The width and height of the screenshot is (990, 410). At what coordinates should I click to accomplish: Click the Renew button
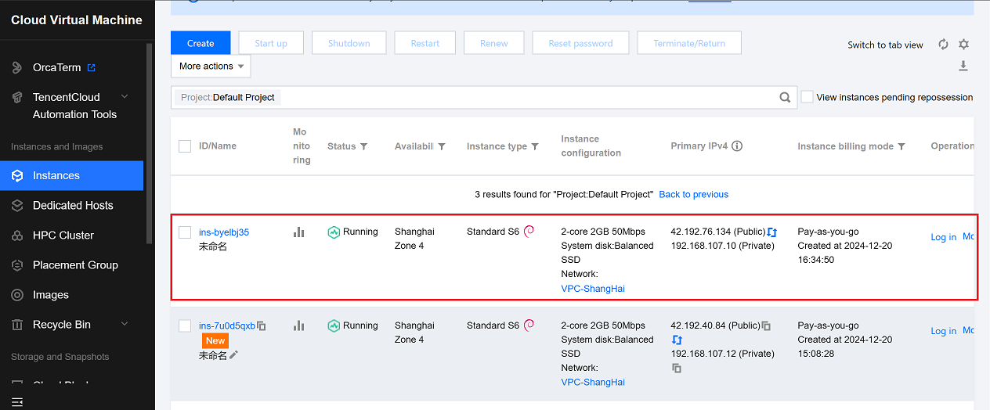click(494, 43)
